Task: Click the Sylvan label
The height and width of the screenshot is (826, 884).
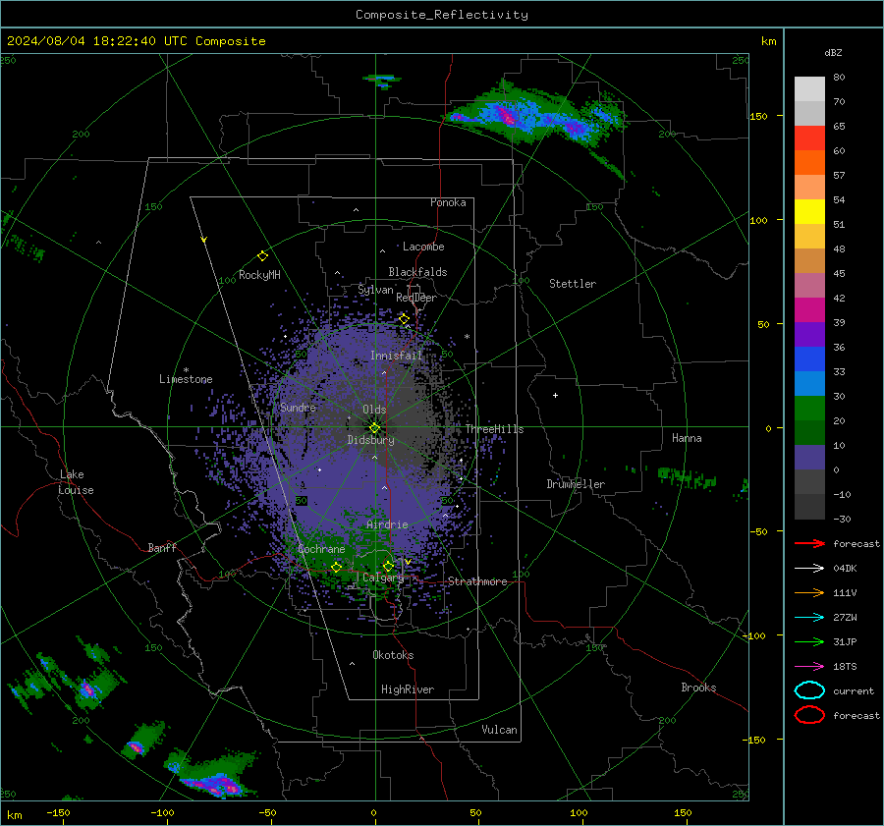Action: [375, 290]
